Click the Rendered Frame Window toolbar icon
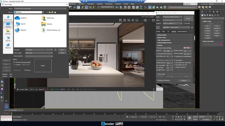The image size is (225, 126). pos(154,7)
